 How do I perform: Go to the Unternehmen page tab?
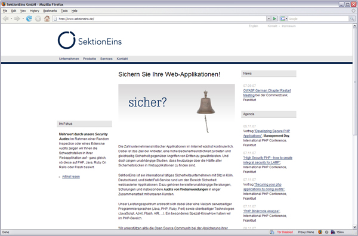(x=69, y=59)
